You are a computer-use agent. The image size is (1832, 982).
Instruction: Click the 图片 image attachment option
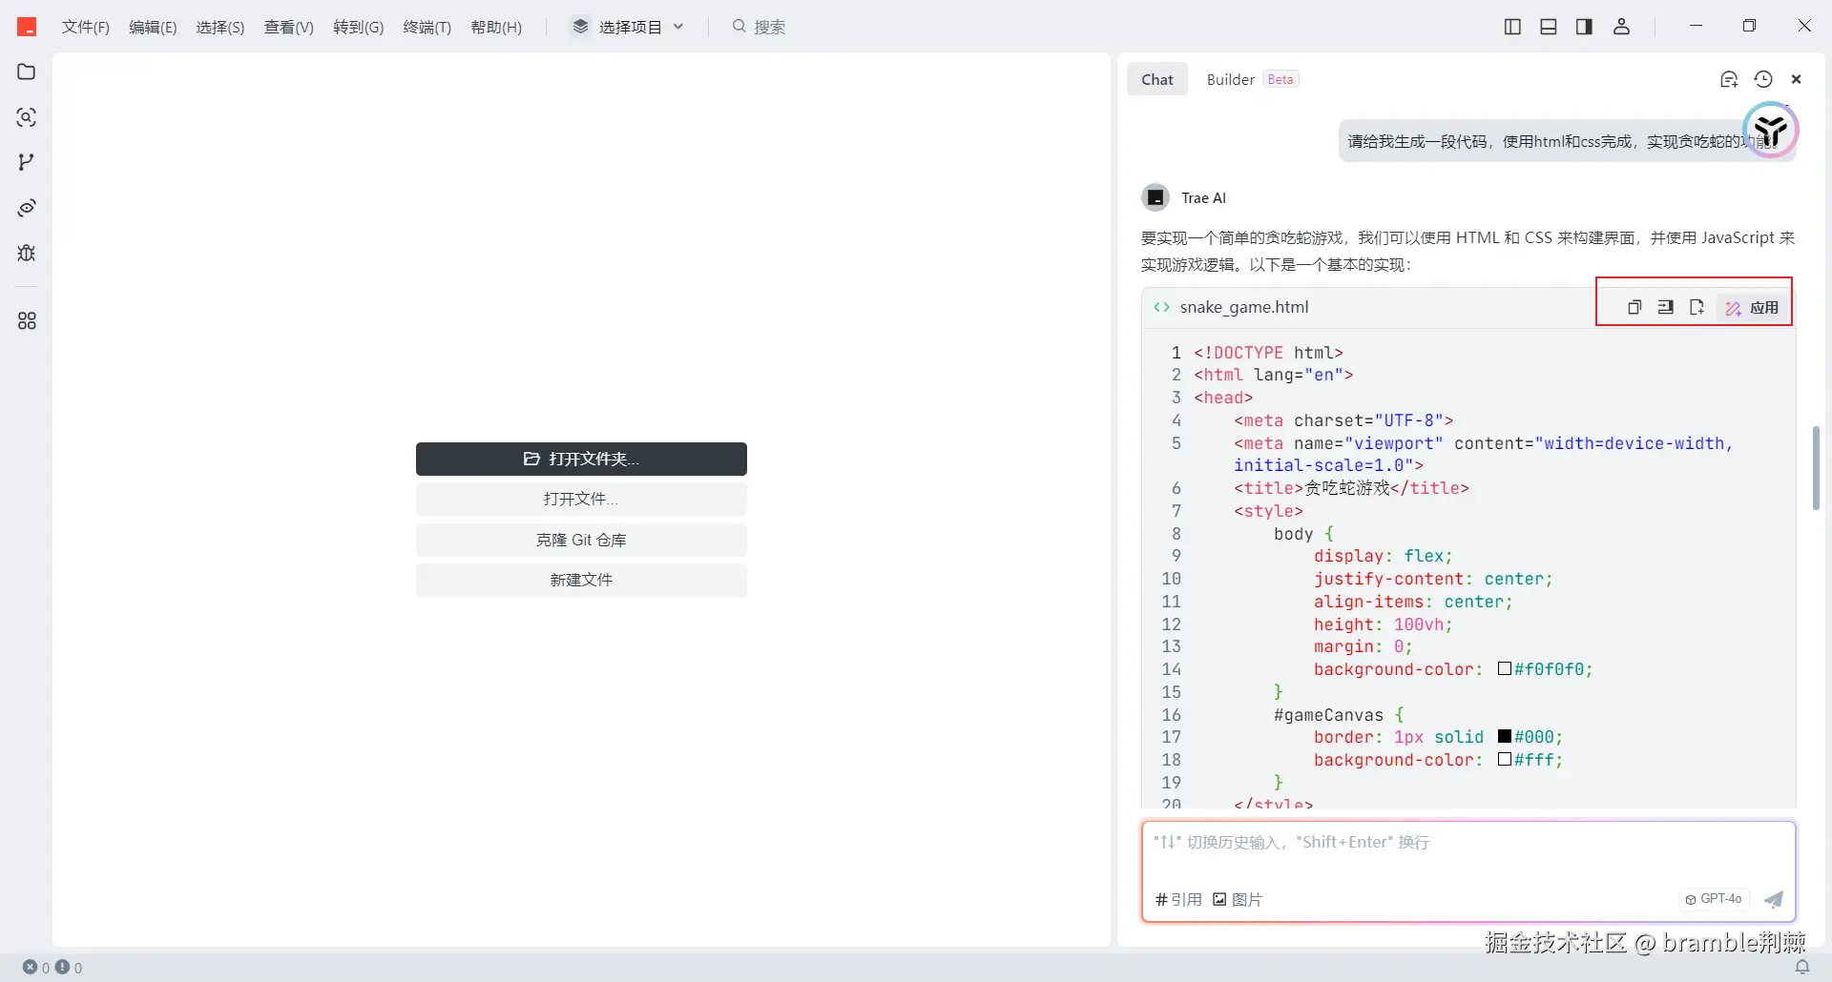click(1238, 899)
